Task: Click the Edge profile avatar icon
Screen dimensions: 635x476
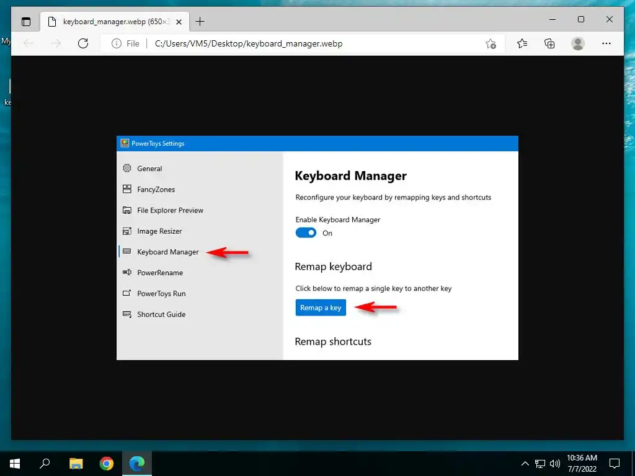Action: click(x=578, y=43)
